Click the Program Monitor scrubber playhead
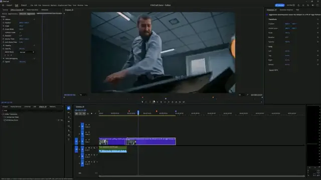This screenshot has width=321, height=180. pyautogui.click(x=166, y=98)
